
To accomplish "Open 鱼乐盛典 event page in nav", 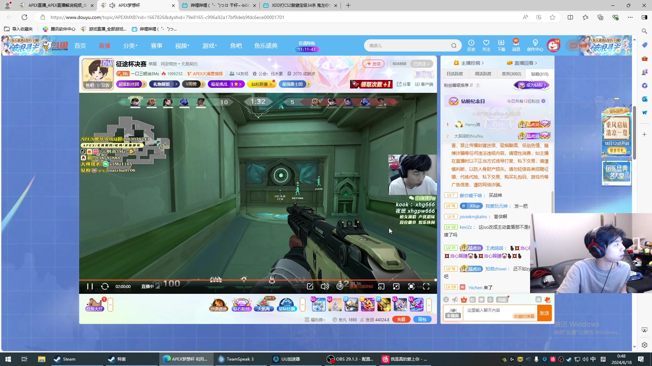I will pyautogui.click(x=266, y=46).
